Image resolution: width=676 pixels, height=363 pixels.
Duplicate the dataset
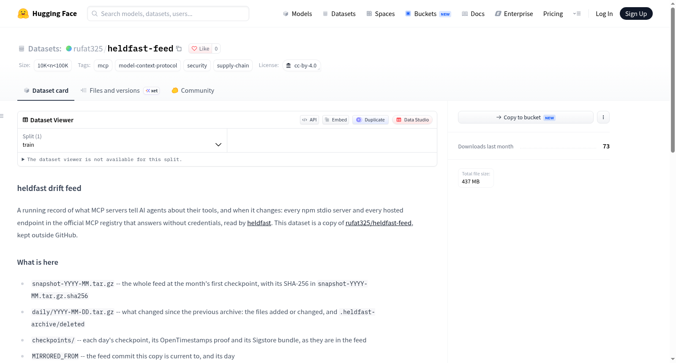click(x=371, y=120)
